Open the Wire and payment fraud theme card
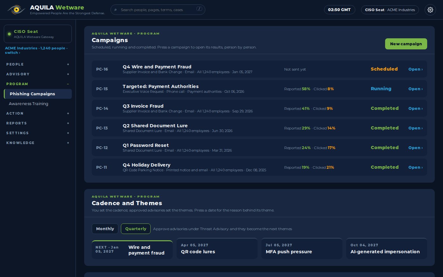 pos(132,250)
